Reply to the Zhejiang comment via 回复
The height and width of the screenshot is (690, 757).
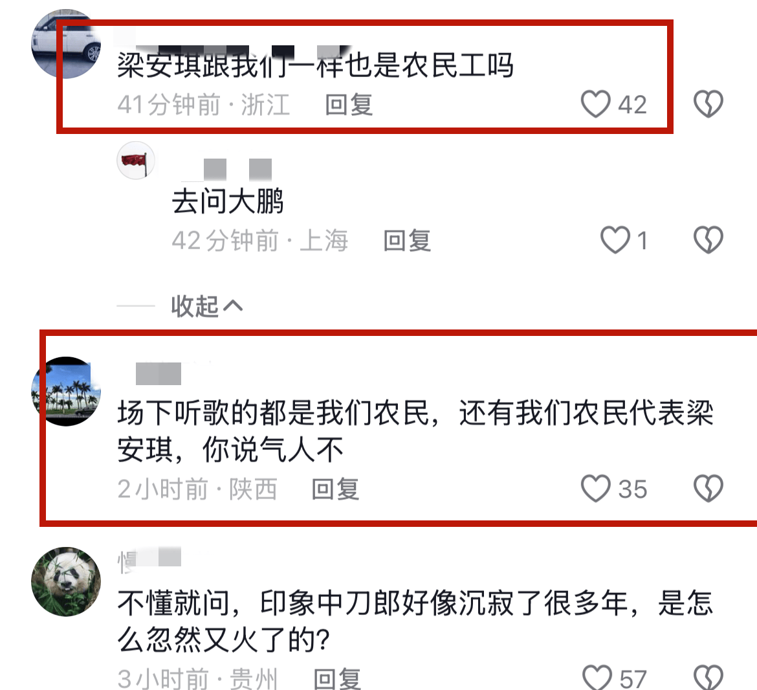(349, 104)
